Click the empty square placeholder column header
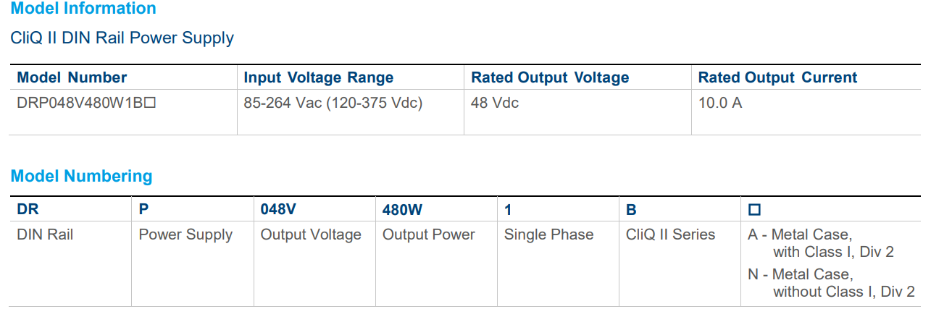Screen dimensions: 931x317 (x=754, y=211)
